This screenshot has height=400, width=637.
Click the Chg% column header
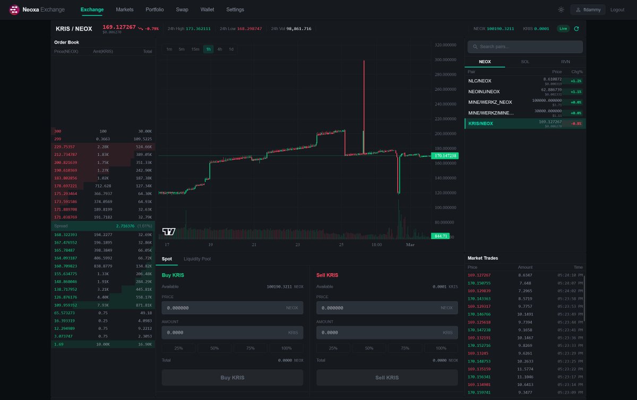coord(576,72)
